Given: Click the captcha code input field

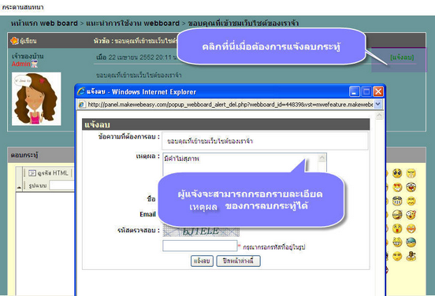Looking at the screenshot, I should tap(200, 246).
